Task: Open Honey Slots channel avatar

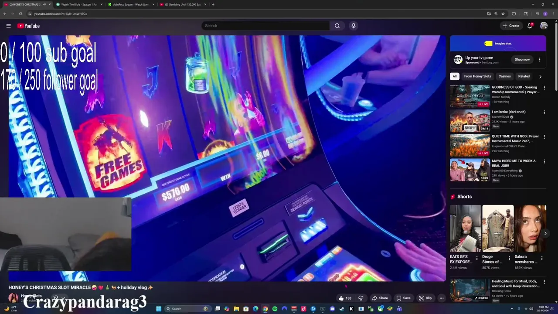Action: point(14,298)
